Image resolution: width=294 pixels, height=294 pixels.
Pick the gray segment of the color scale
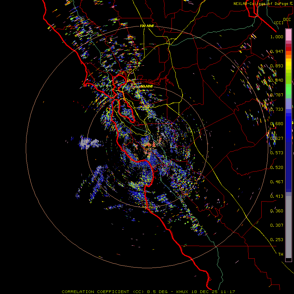click(x=288, y=227)
